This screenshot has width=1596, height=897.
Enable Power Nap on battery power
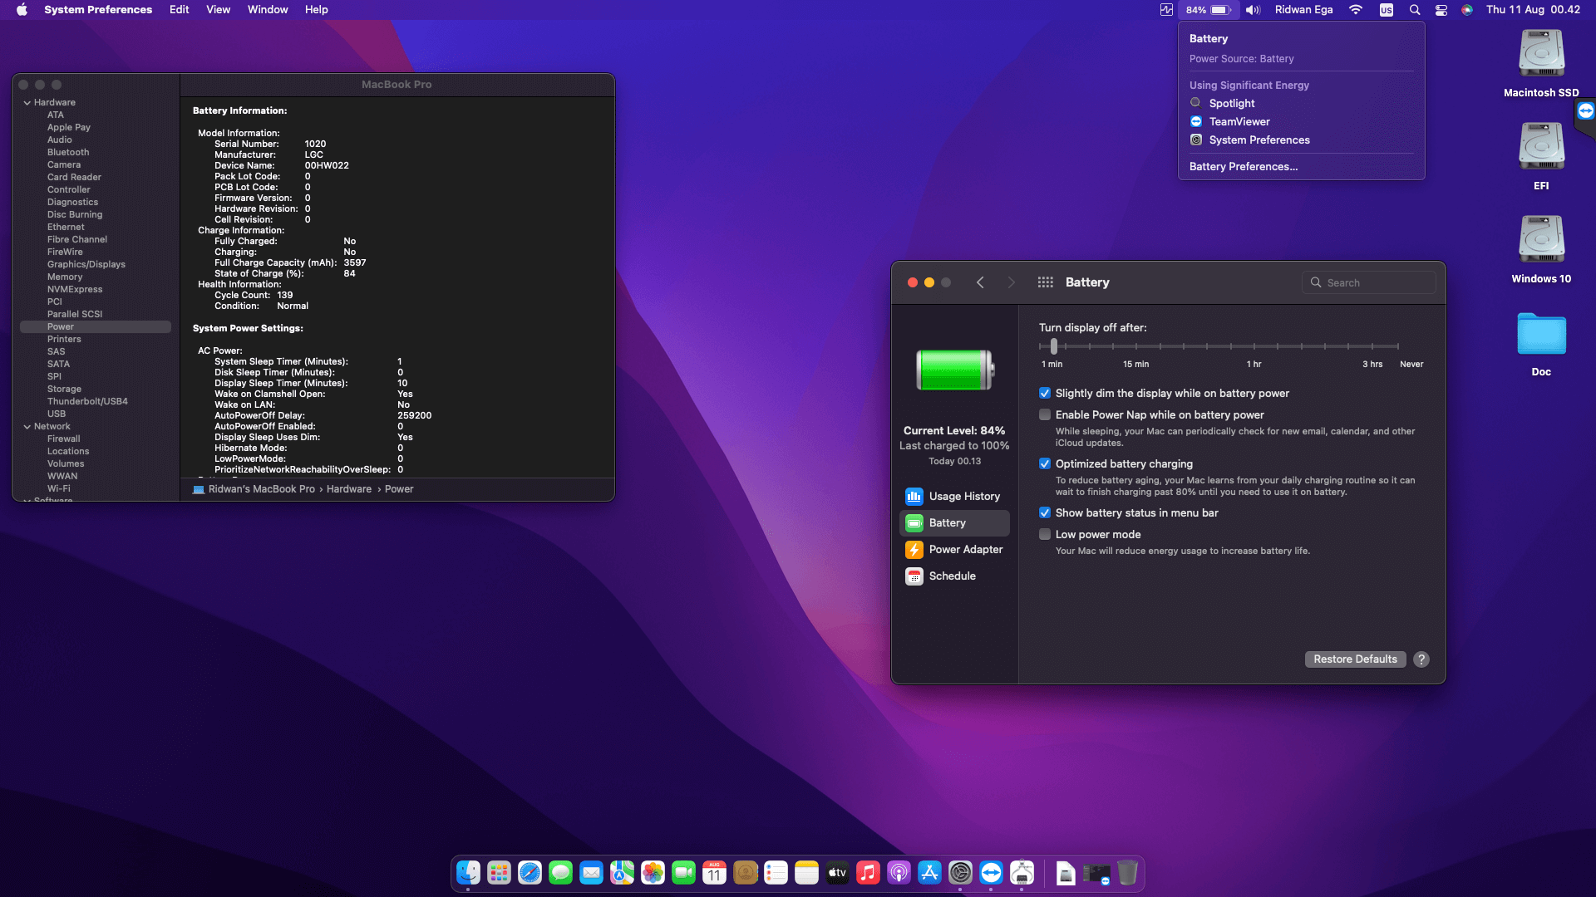tap(1045, 415)
